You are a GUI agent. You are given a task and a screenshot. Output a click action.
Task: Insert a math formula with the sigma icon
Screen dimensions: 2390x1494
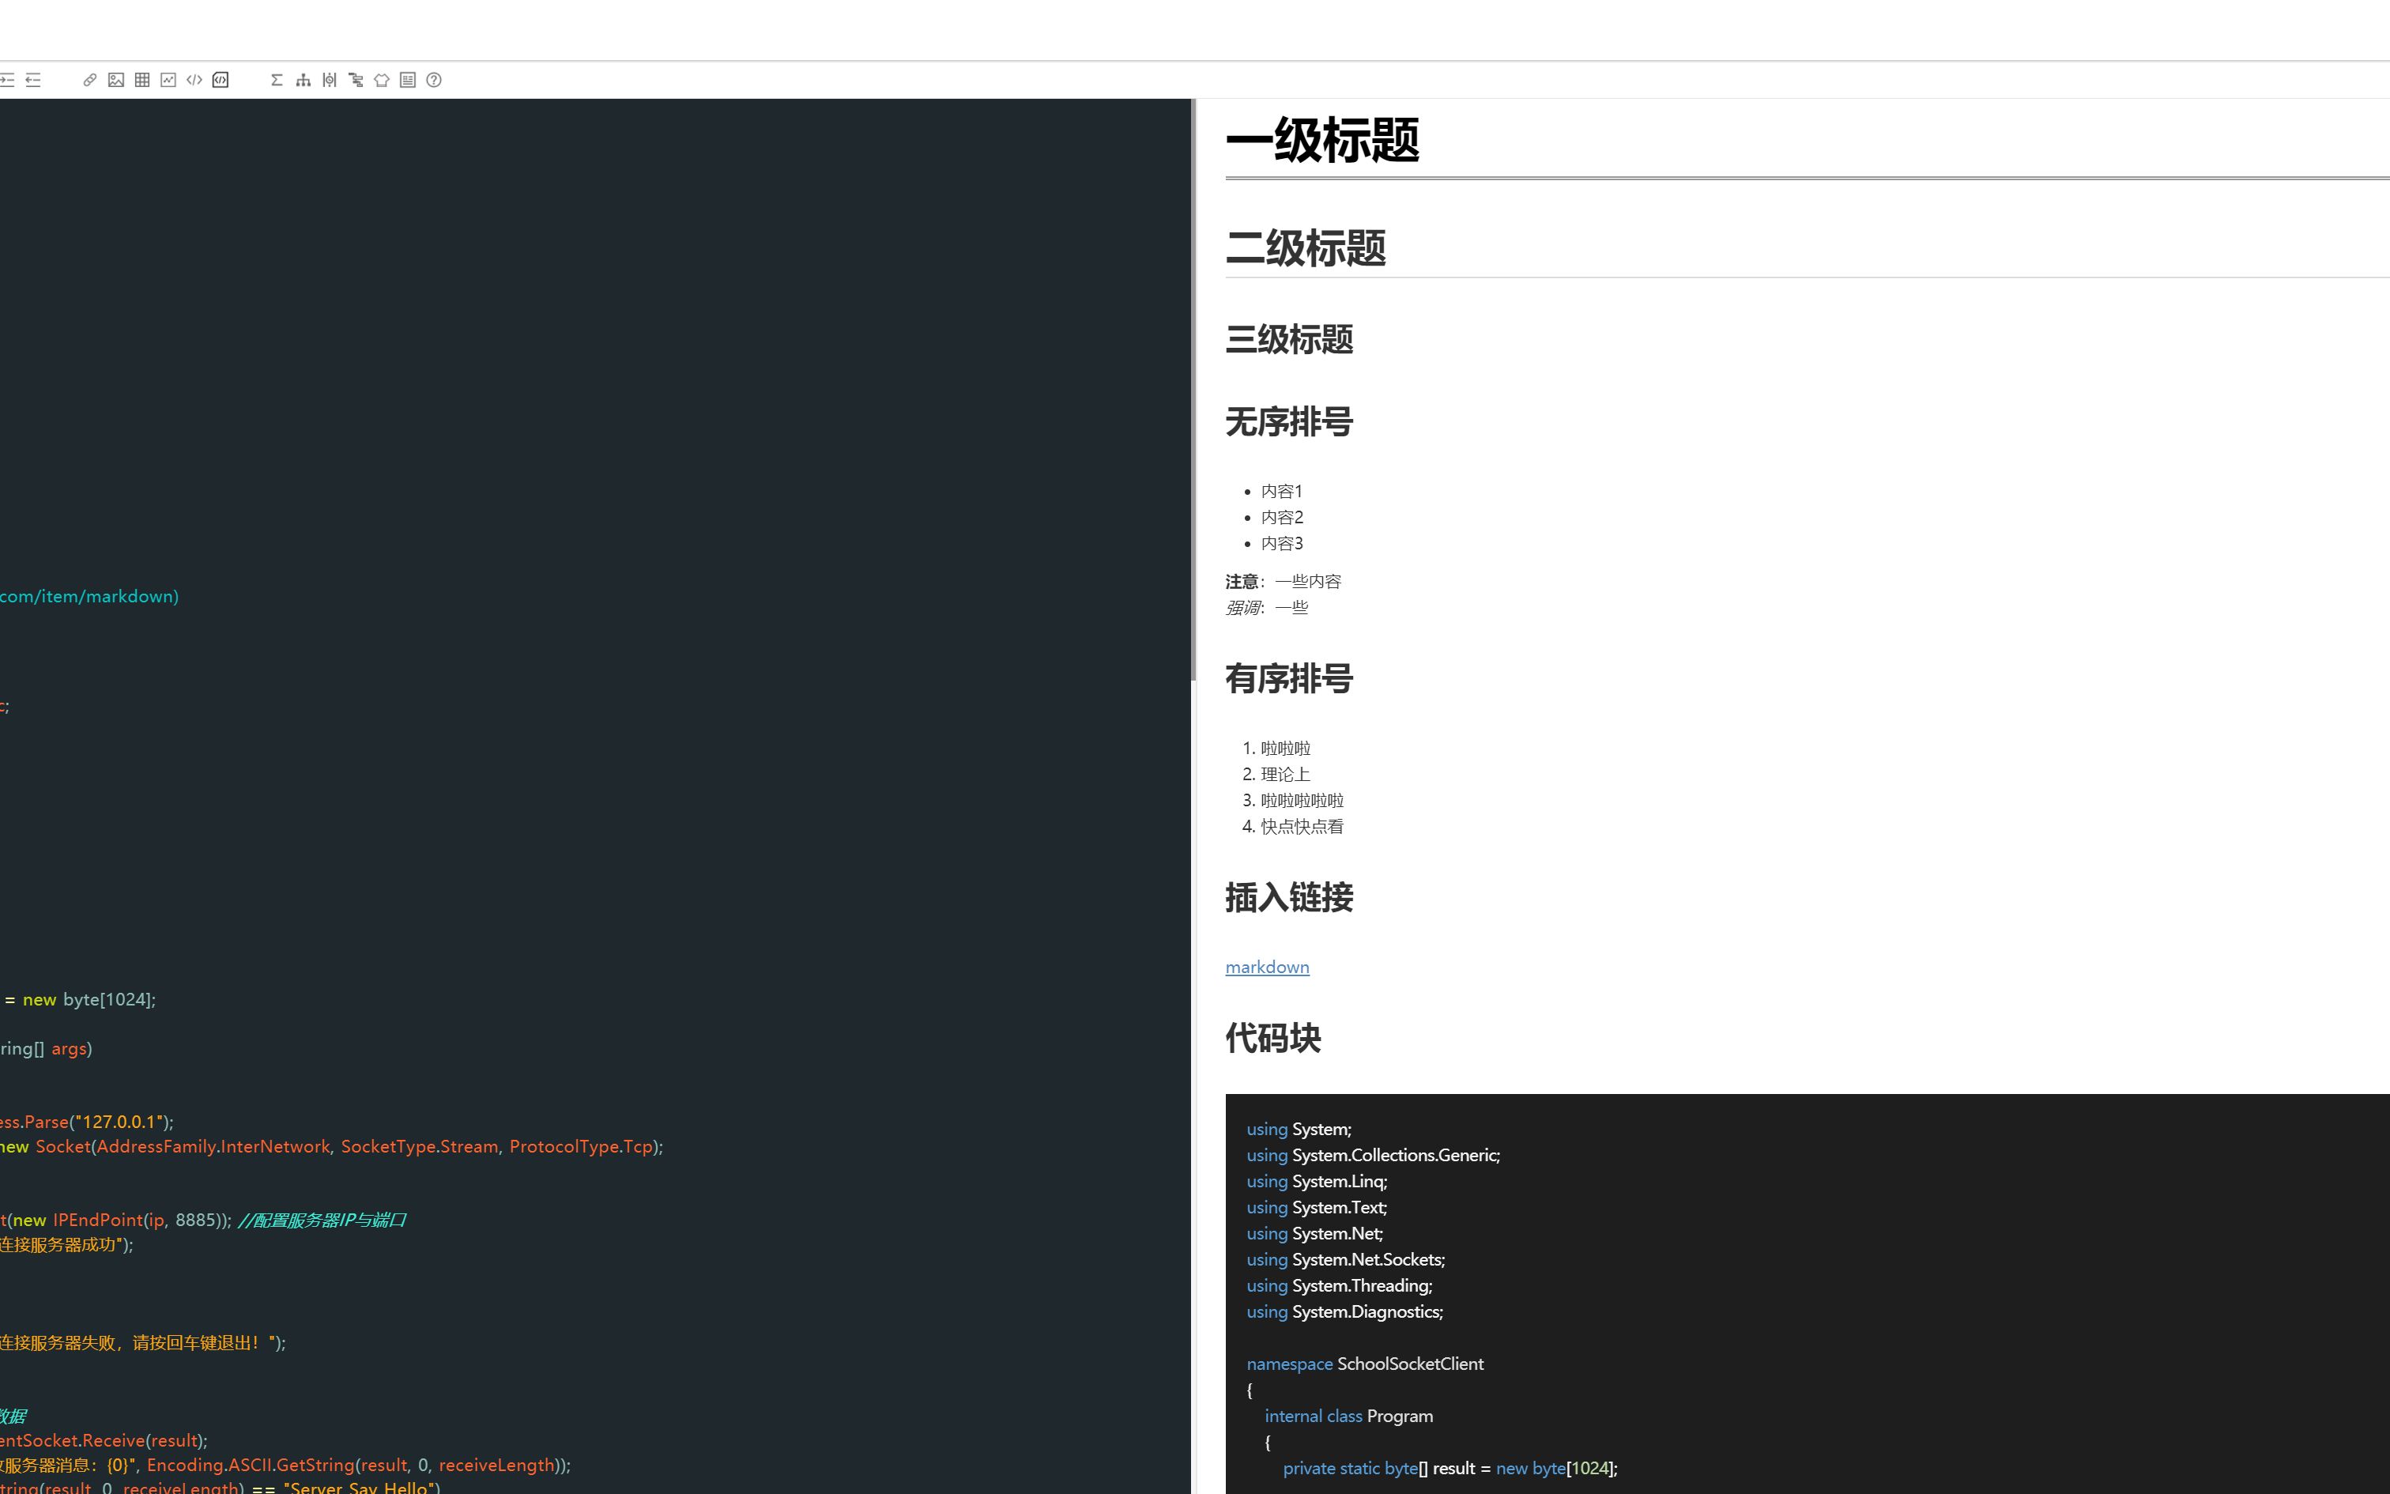pos(277,80)
